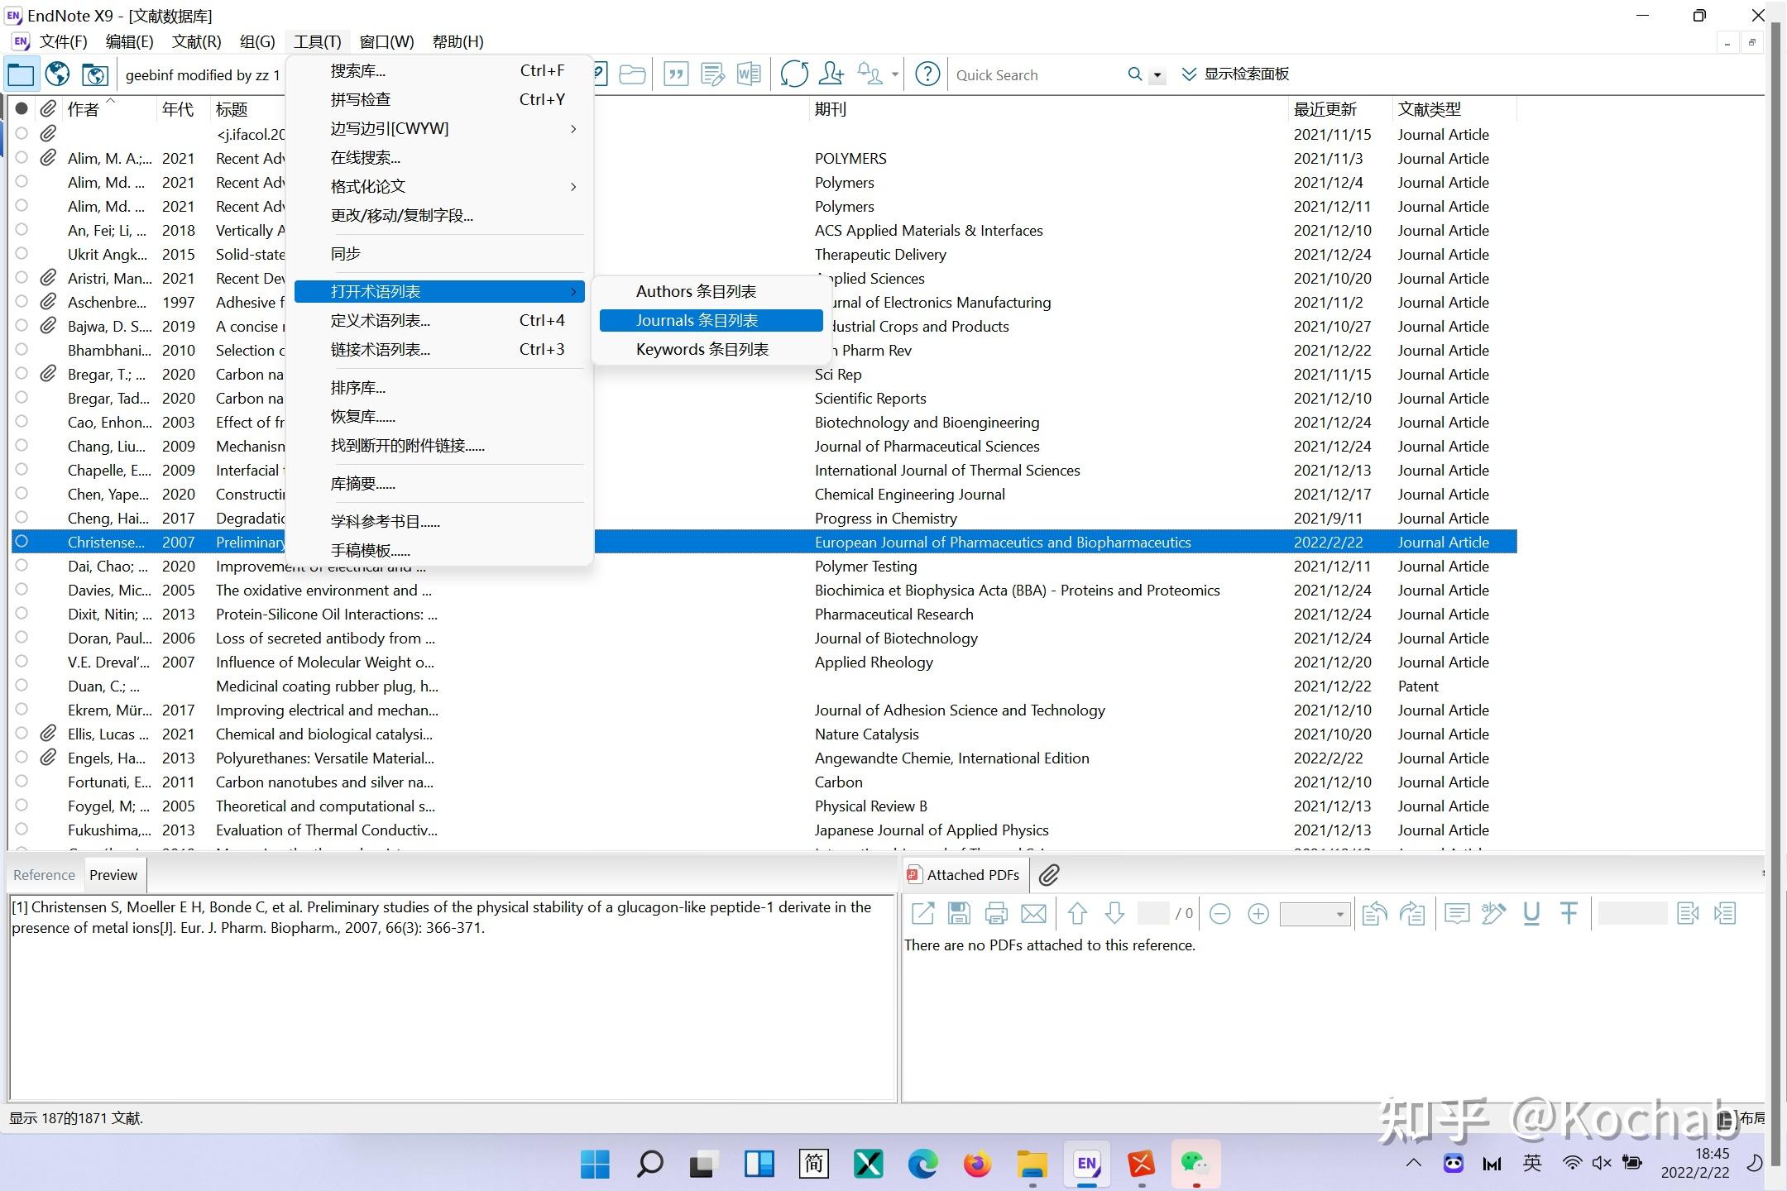Image resolution: width=1787 pixels, height=1191 pixels.
Task: Toggle read status for Duan, C. Patent row
Action: [x=22, y=685]
